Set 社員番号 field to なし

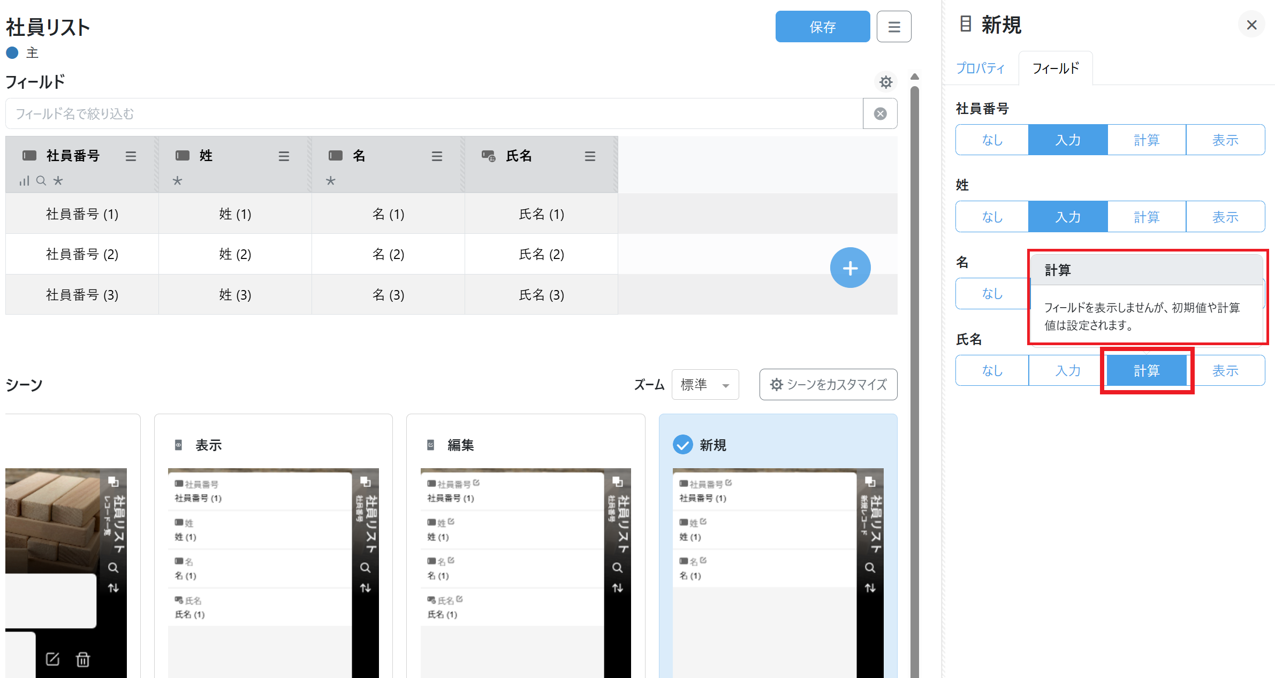click(x=992, y=140)
